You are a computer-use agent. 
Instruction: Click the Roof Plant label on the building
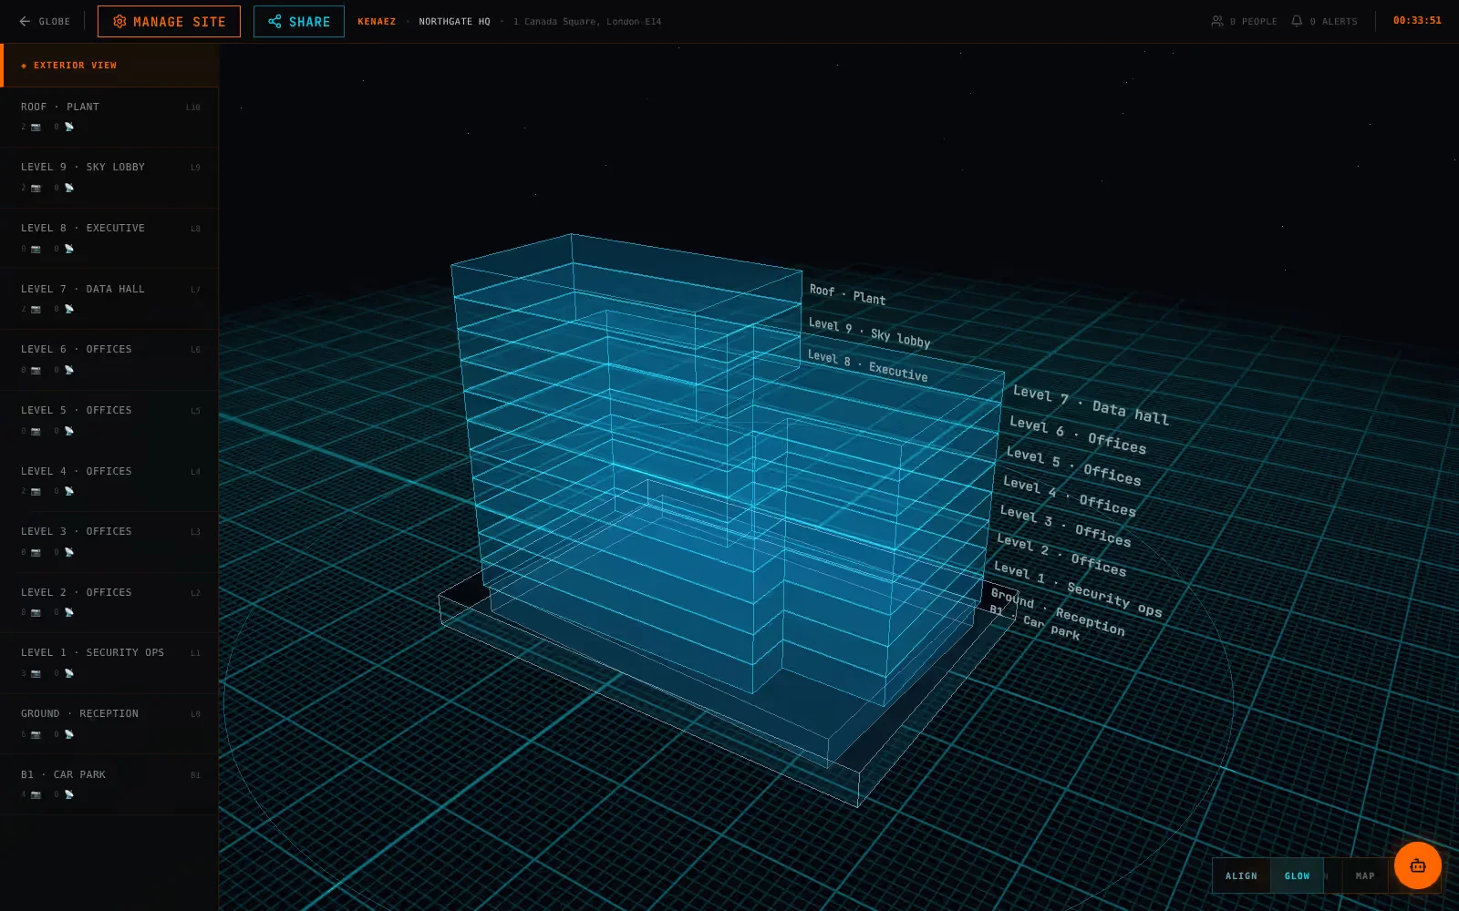click(847, 294)
